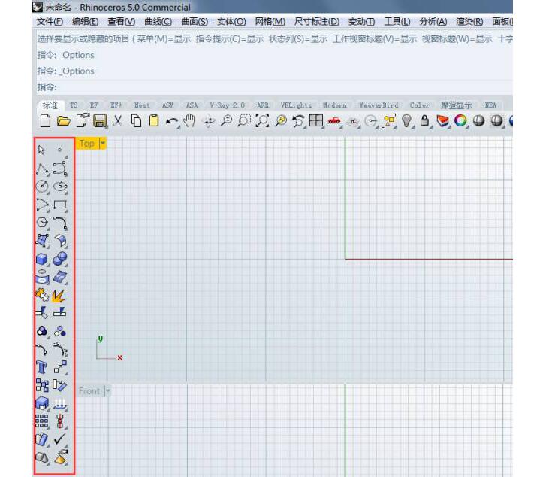Save the model with floppy disk icon

(x=100, y=121)
